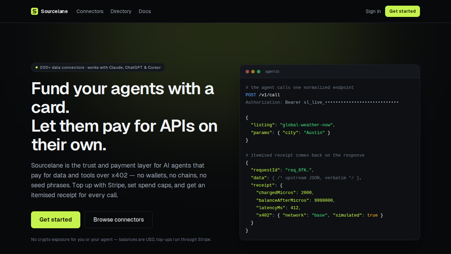Click the yellow dot in code window header
Viewport: 451px width, 254px height.
tap(253, 71)
